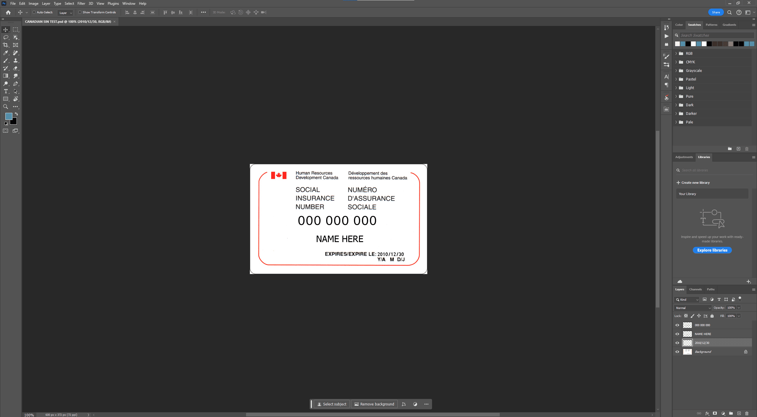757x417 pixels.
Task: Click Align left edges icon
Action: pos(127,12)
